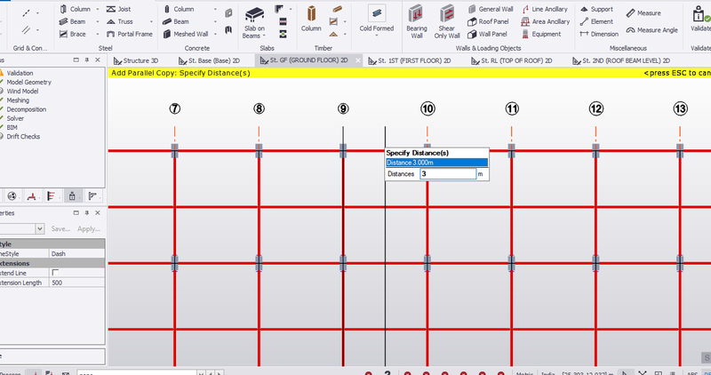The image size is (711, 375).
Task: Add an Equipment load object
Action: tap(541, 34)
